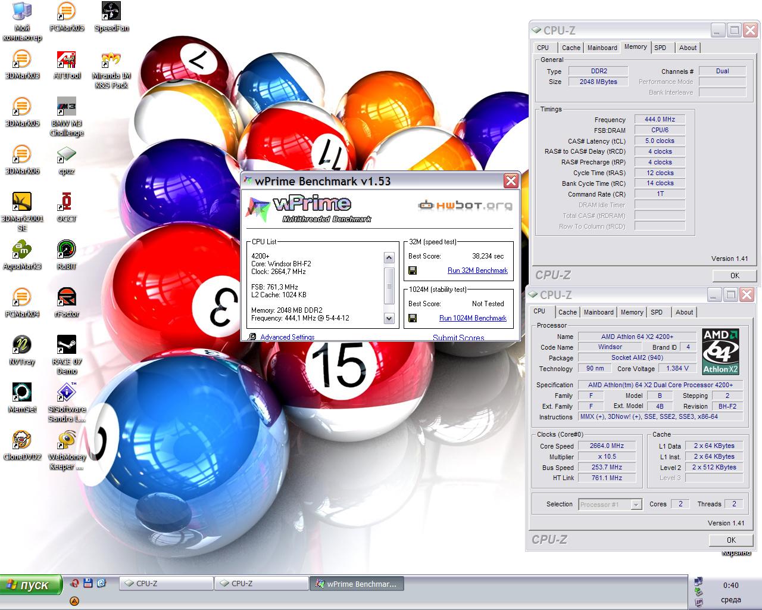Launch RACE 07 Demo Steam shortcut
Viewport: 762px width, 610px height.
click(x=67, y=355)
